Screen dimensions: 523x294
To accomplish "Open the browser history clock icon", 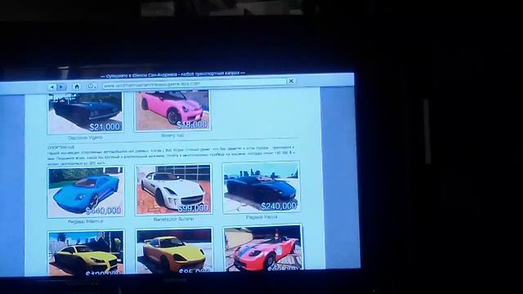I will pyautogui.click(x=92, y=87).
